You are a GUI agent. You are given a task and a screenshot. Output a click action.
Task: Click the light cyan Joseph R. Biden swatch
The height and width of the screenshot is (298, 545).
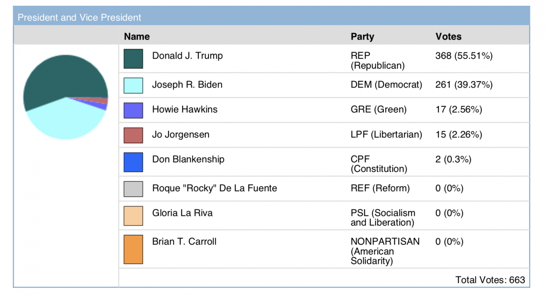point(133,85)
